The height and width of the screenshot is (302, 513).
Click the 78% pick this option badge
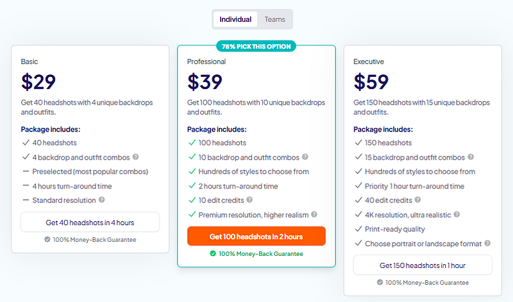coord(256,46)
